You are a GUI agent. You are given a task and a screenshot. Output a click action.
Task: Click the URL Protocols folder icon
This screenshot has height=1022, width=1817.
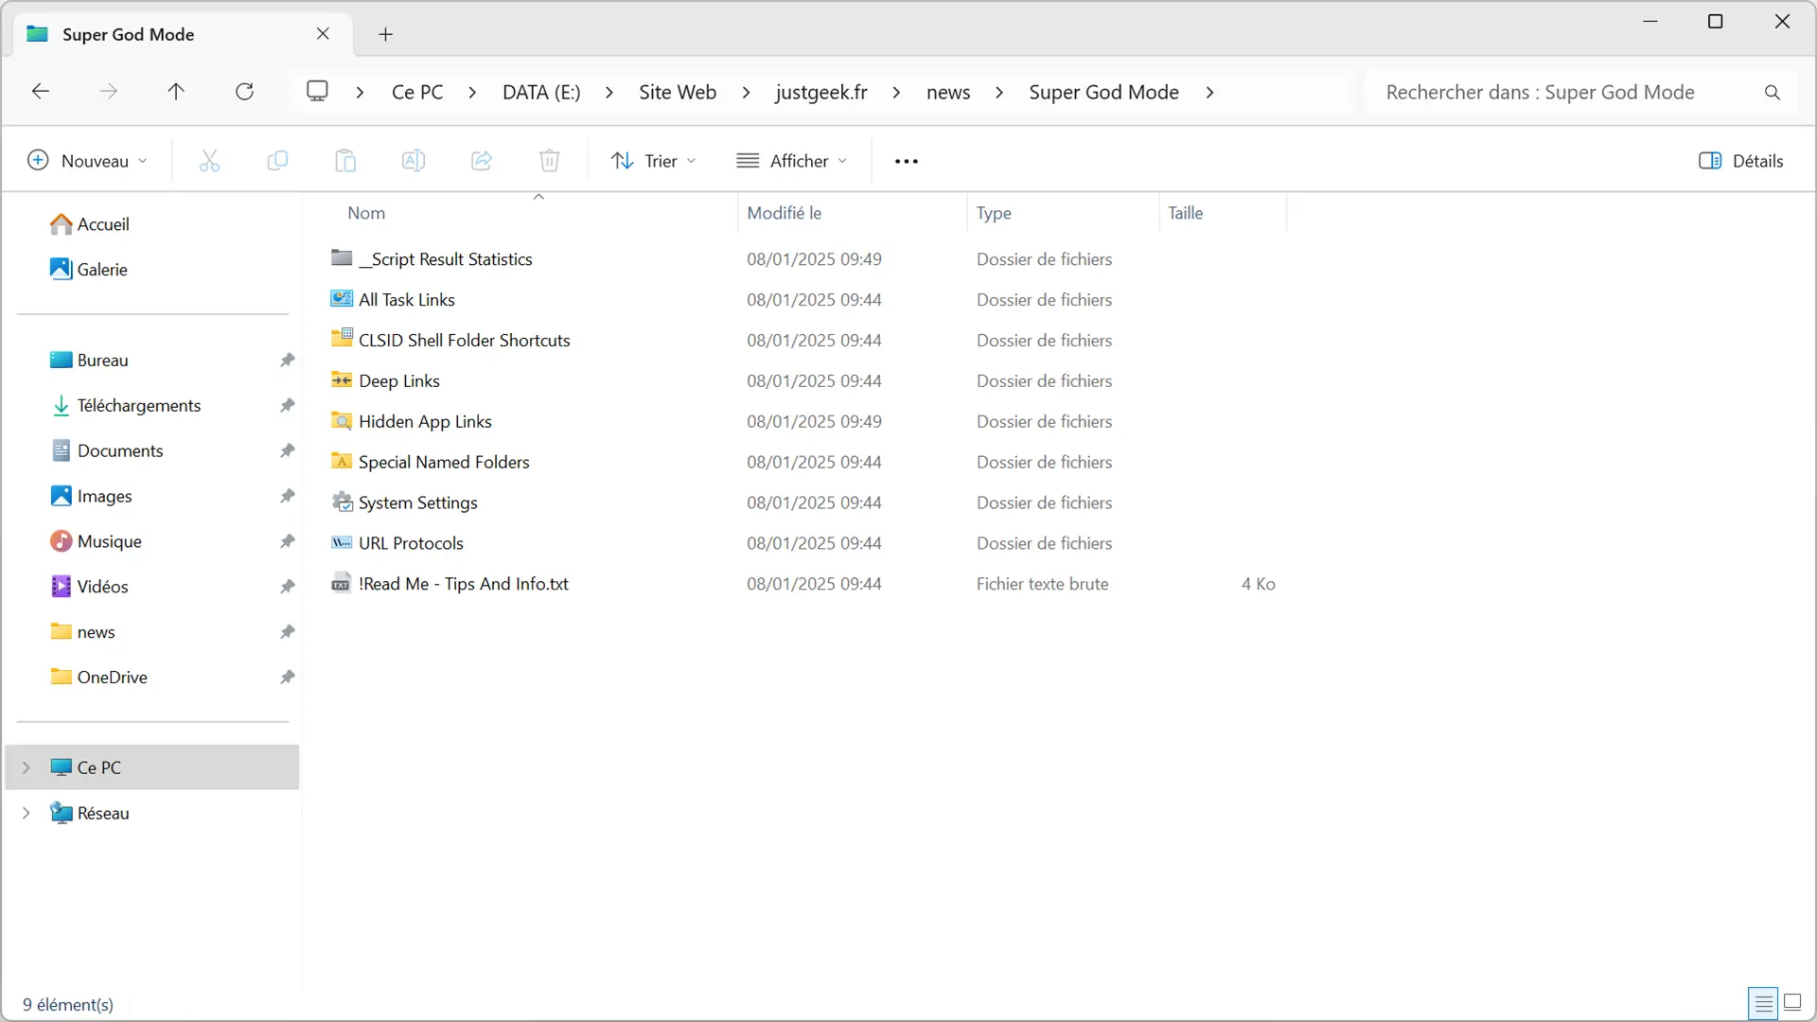point(342,543)
